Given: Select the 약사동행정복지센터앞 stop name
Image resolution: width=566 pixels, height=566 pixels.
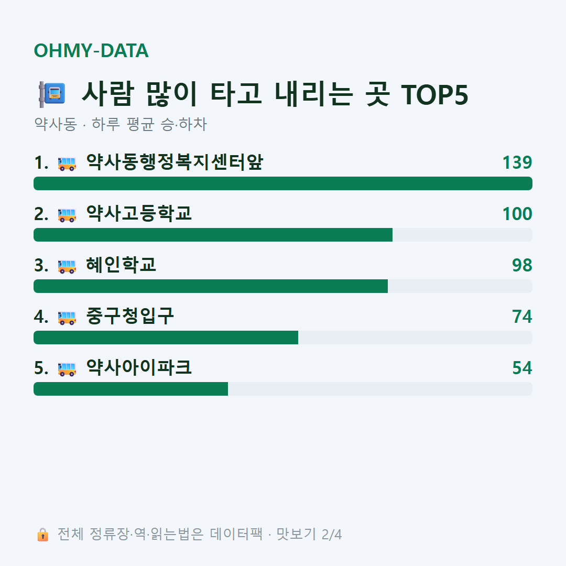Looking at the screenshot, I should click(175, 162).
